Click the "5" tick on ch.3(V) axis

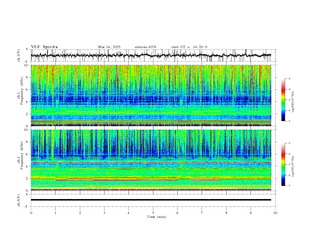(x=27, y=194)
